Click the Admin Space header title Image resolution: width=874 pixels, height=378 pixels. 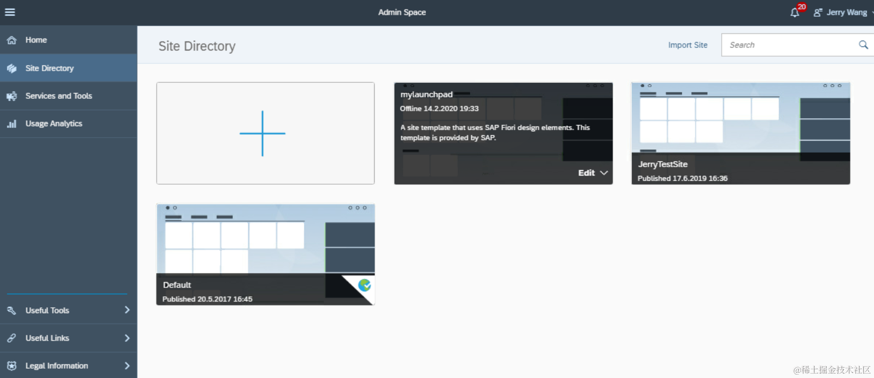[402, 13]
